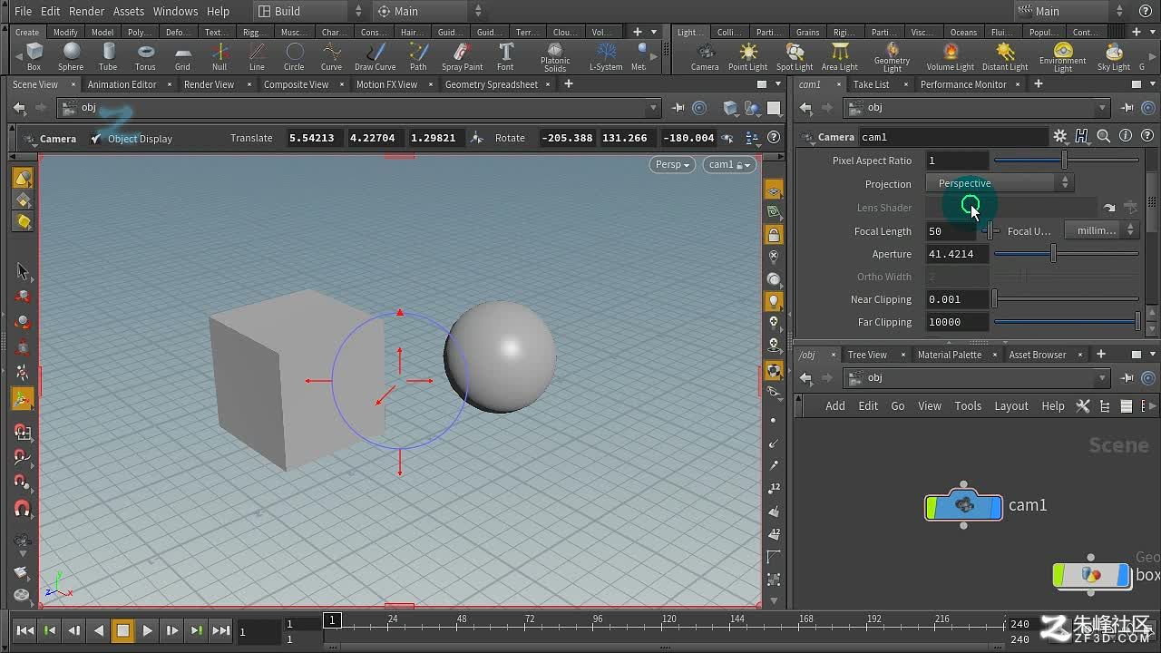Image resolution: width=1161 pixels, height=653 pixels.
Task: Add a Spot Light
Action: 795,56
